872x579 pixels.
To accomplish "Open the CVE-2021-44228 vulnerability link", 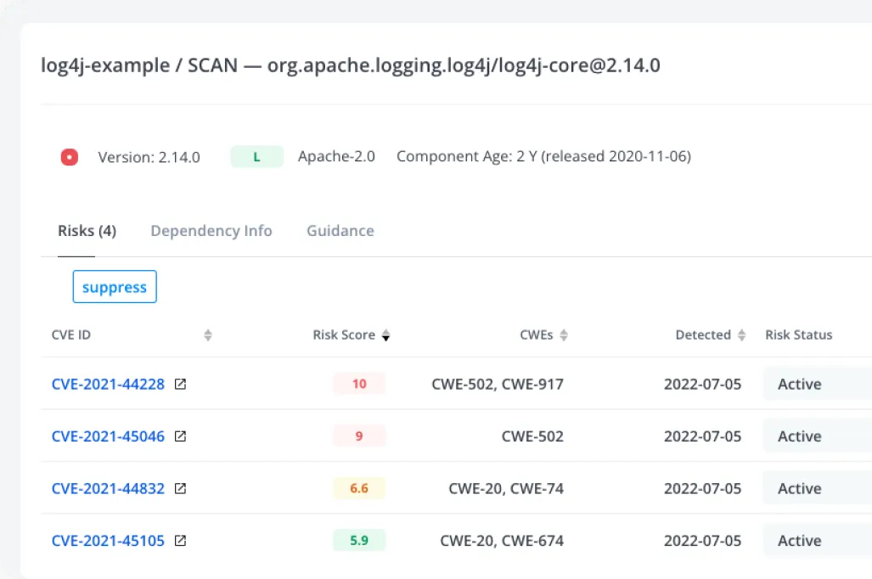I will (108, 384).
